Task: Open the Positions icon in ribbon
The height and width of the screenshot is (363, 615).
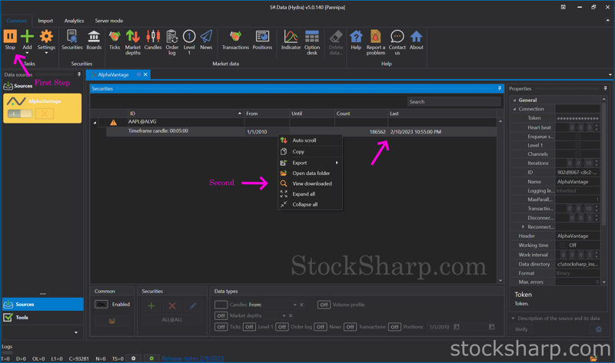Action: (x=262, y=39)
